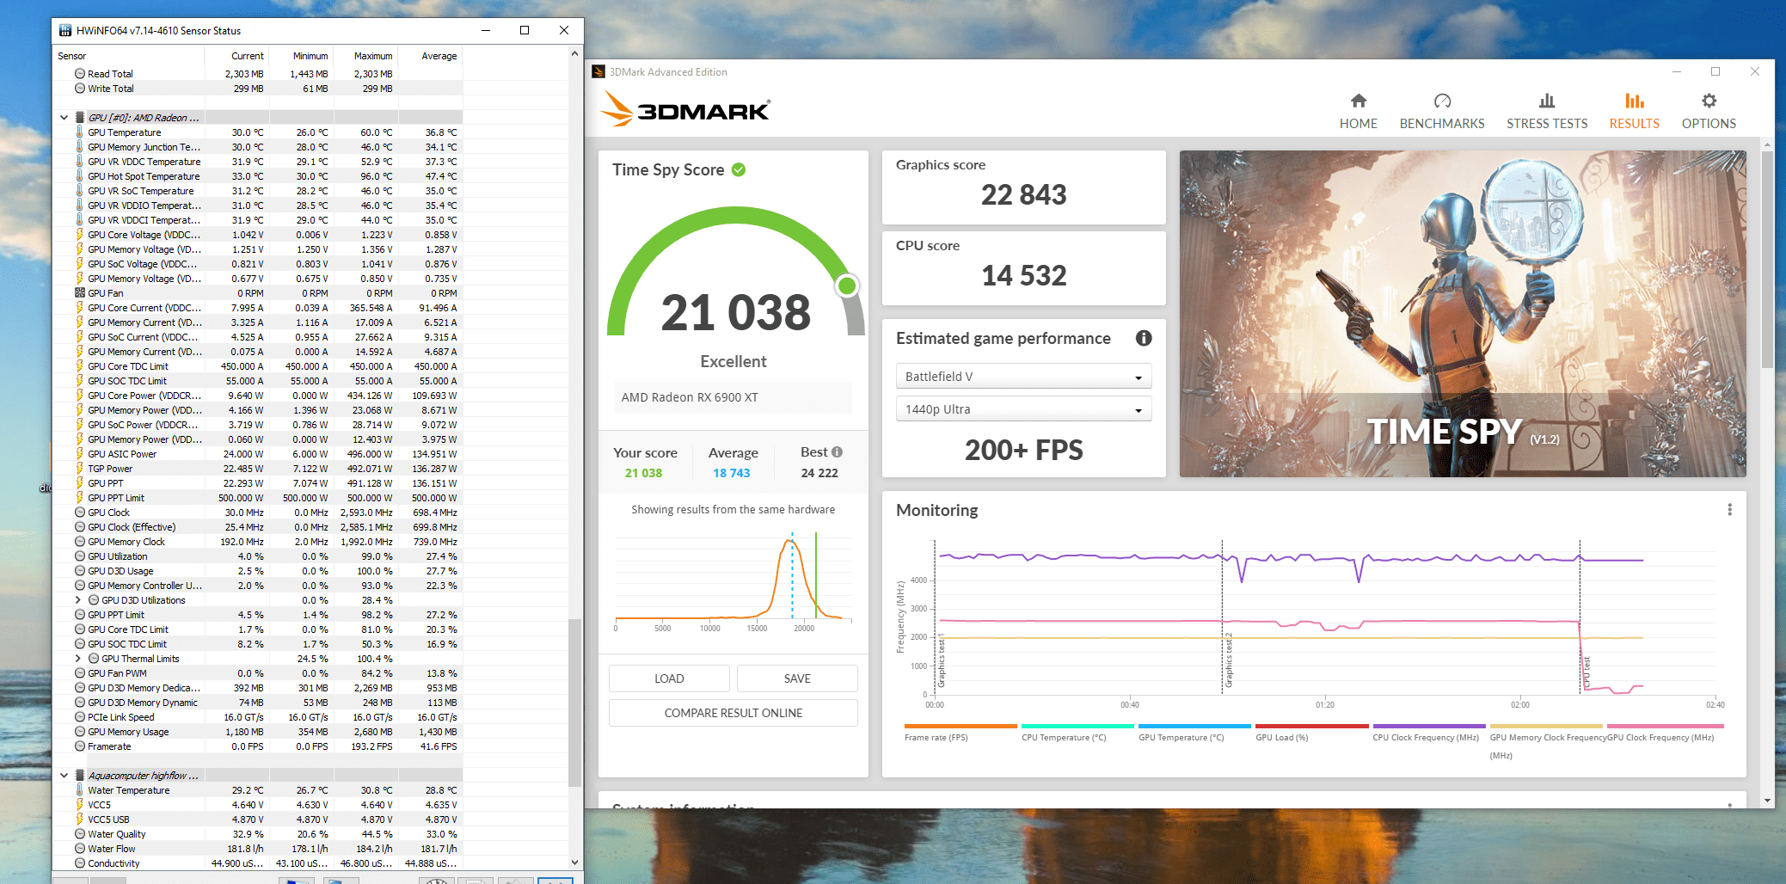Screen dimensions: 1786x884
Task: Open the BENCHMARKS section in 3DMark
Action: point(1442,112)
